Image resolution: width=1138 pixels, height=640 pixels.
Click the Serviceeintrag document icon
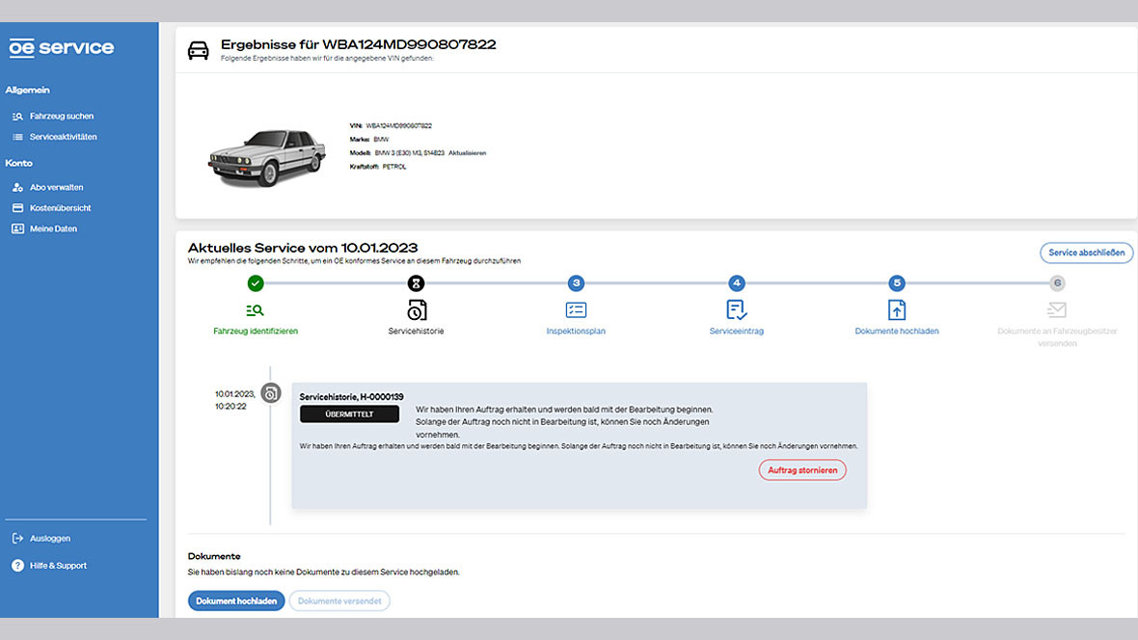point(736,310)
